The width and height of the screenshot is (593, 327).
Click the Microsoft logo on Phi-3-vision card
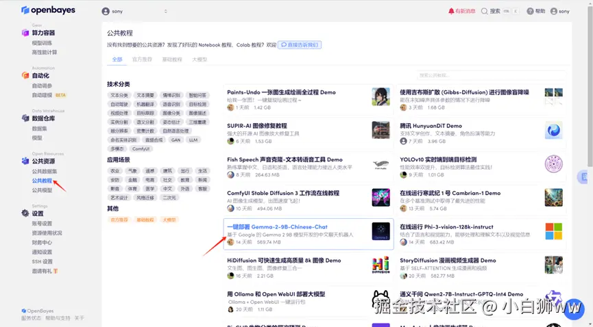554,231
